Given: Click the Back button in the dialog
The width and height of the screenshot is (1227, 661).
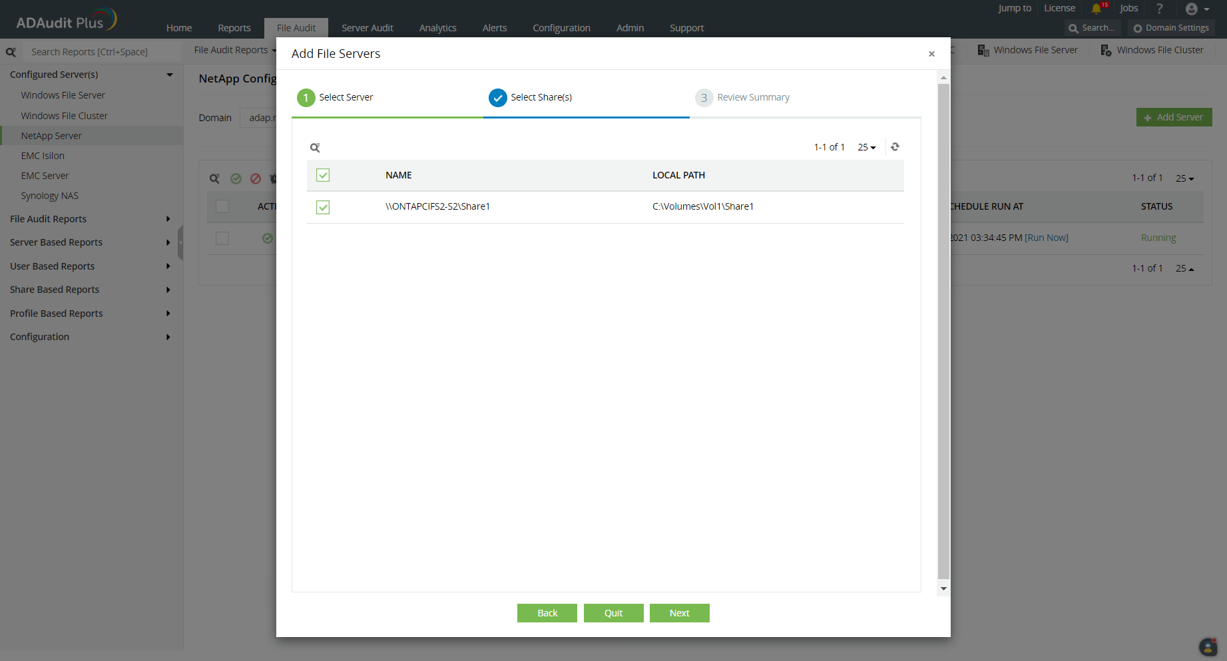Looking at the screenshot, I should [547, 613].
